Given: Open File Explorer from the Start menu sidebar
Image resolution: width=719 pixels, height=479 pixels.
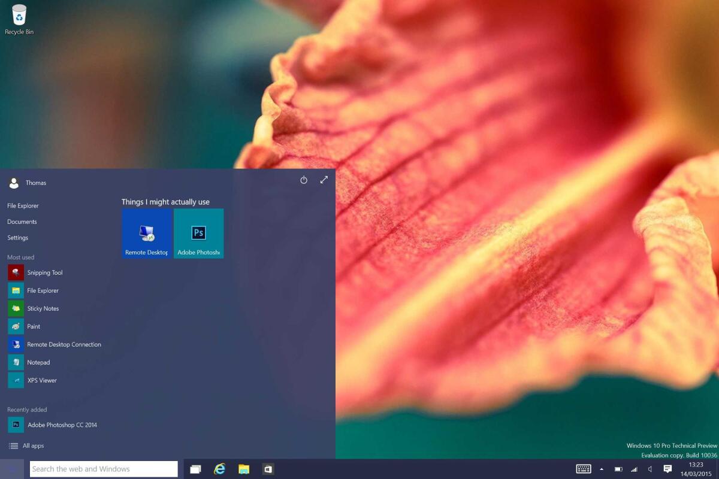Looking at the screenshot, I should (x=23, y=205).
